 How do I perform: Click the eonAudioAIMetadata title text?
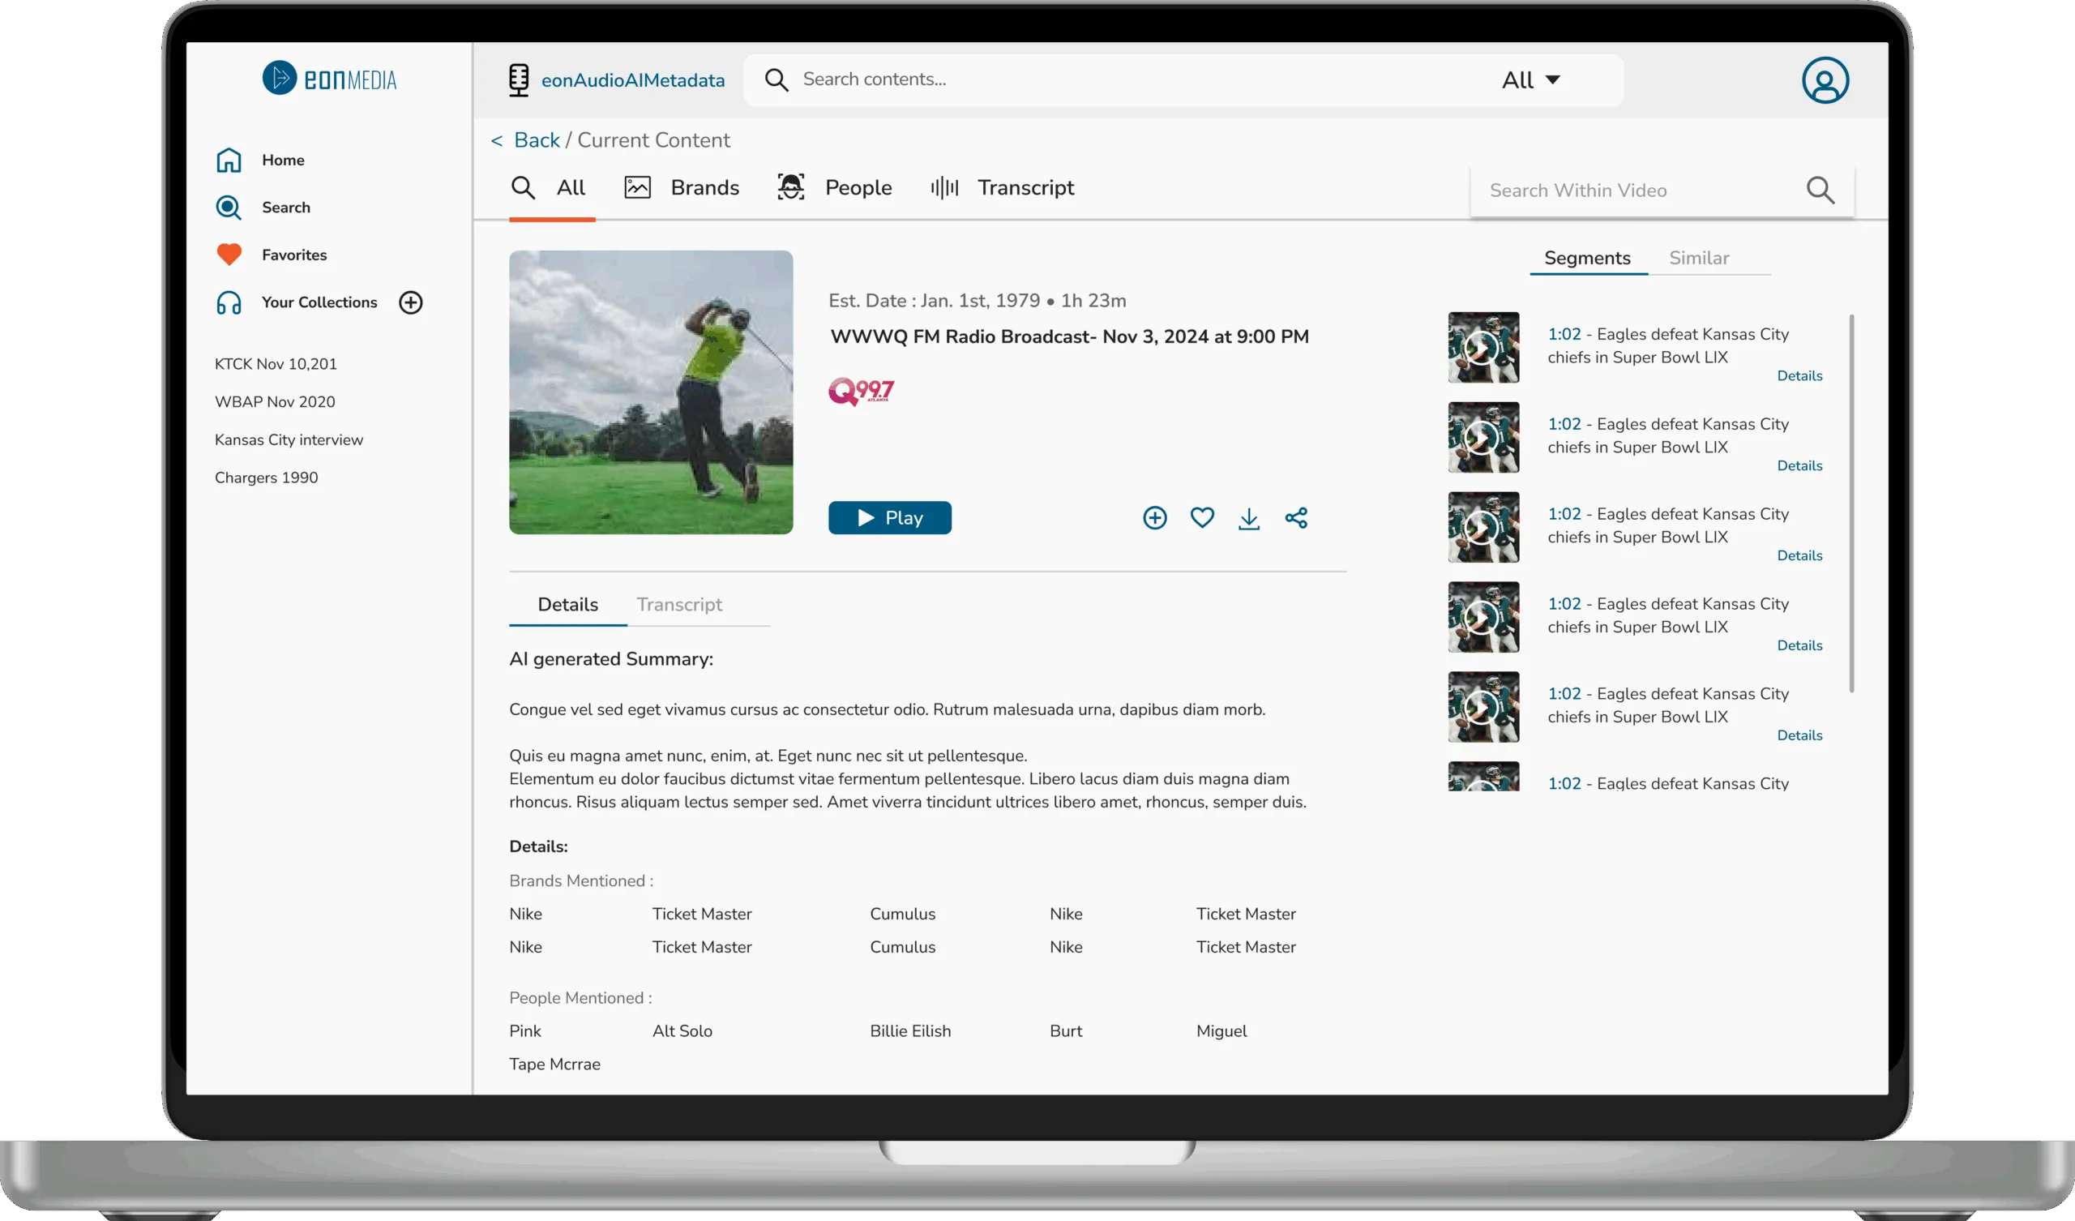click(x=632, y=80)
